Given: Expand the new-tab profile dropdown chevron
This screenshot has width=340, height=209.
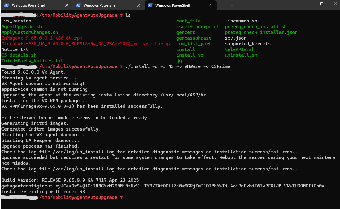Looking at the screenshot, I should tap(232, 5).
